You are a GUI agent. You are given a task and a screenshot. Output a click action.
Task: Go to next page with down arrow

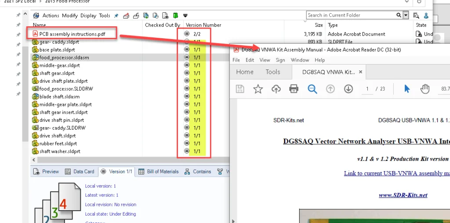pyautogui.click(x=348, y=89)
